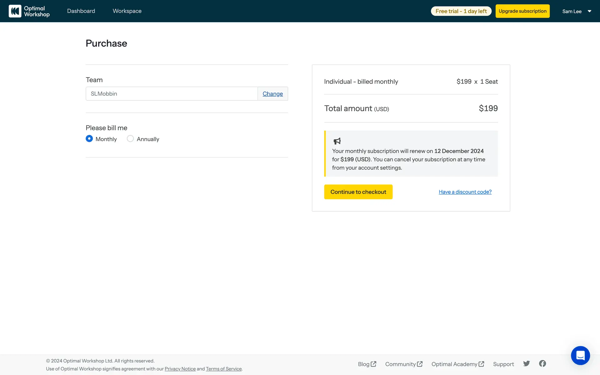600x375 pixels.
Task: Open the Facebook icon in footer
Action: [542, 363]
